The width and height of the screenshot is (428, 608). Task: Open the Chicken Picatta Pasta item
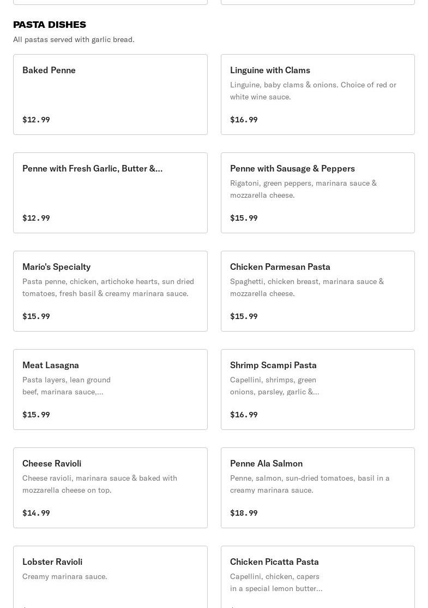pyautogui.click(x=317, y=576)
